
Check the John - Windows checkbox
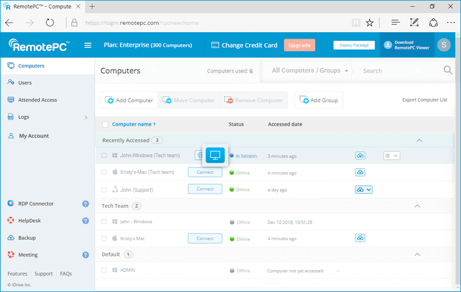click(104, 222)
